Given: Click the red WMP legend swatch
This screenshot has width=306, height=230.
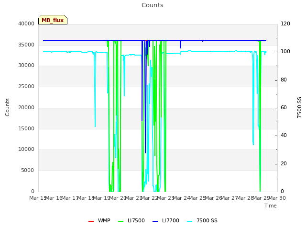Looking at the screenshot, I should pos(91,221).
